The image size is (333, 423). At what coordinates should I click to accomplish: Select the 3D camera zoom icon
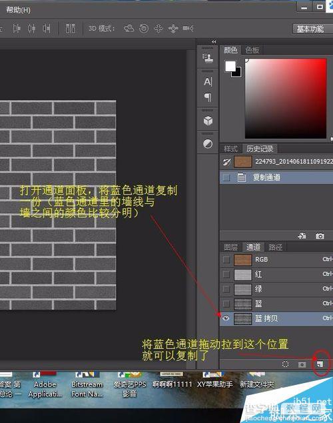point(188,29)
